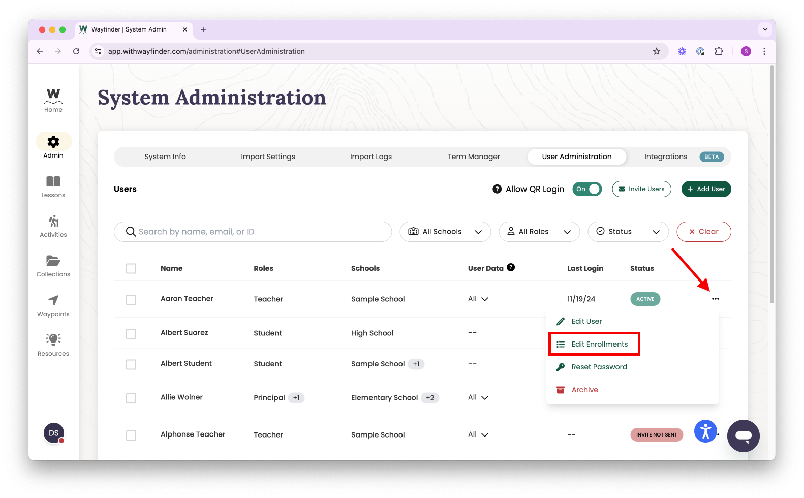Bookmark this page with the star
The image size is (804, 498).
pyautogui.click(x=657, y=51)
